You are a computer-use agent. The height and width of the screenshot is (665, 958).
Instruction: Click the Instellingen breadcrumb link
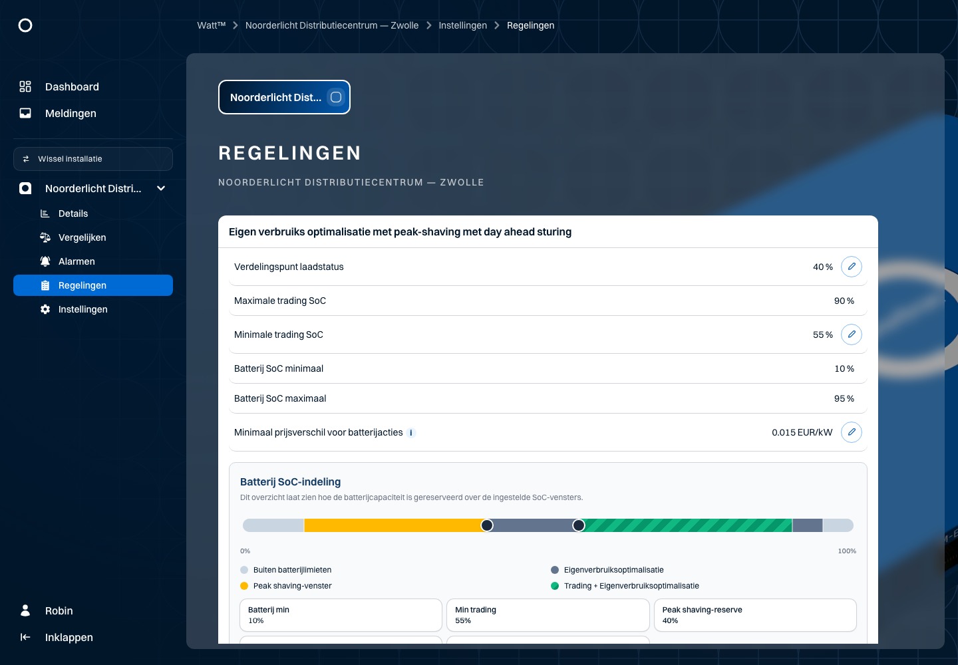(x=462, y=25)
